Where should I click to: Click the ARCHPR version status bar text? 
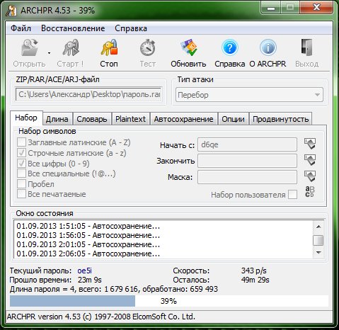click(101, 317)
